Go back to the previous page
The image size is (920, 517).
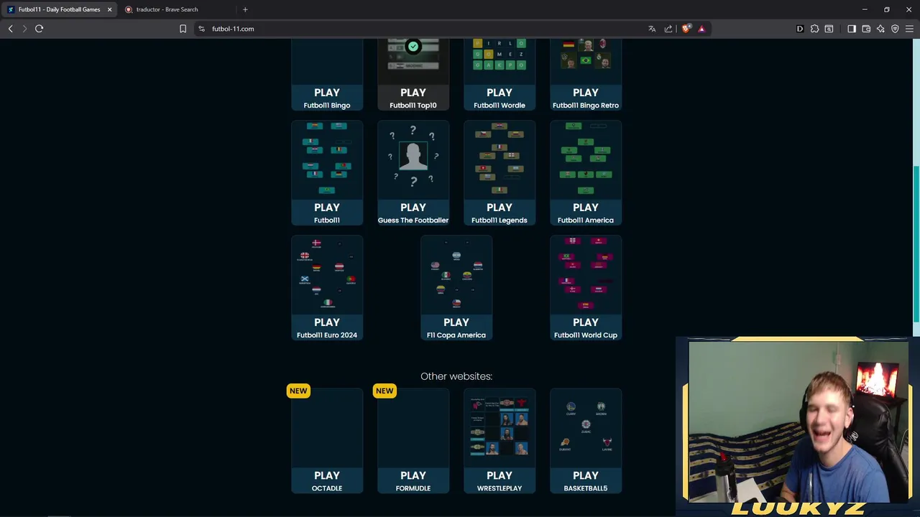point(10,29)
